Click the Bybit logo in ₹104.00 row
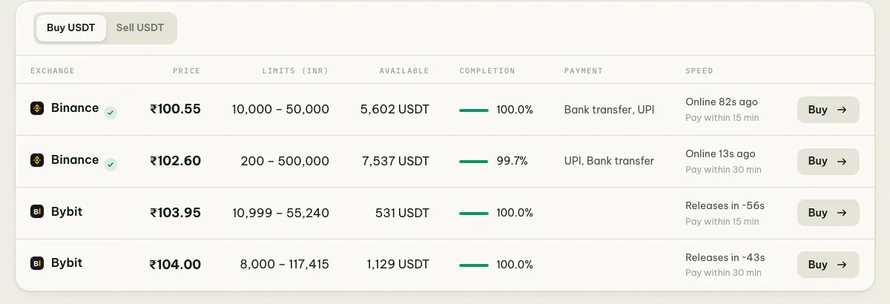Screen dimensions: 890x304 37,263
